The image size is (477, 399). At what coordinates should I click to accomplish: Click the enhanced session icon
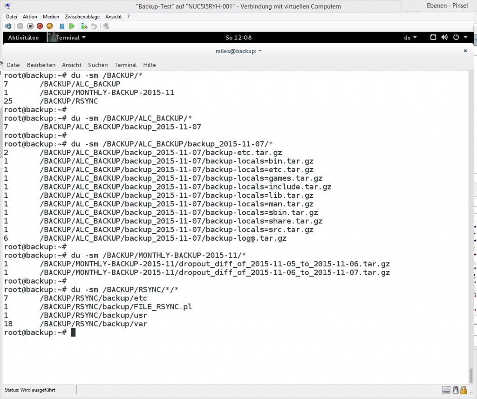106,26
